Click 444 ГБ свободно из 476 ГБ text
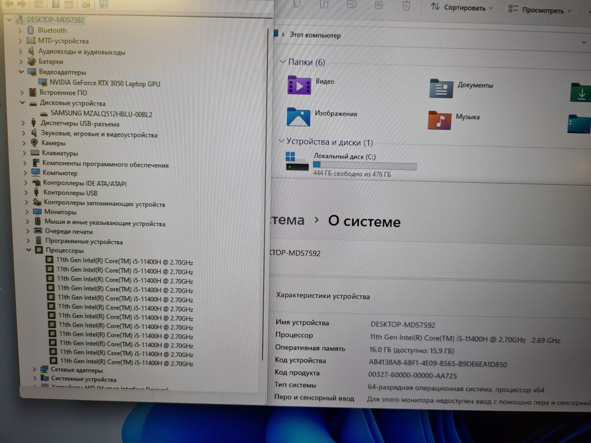Image resolution: width=591 pixels, height=443 pixels. click(351, 174)
